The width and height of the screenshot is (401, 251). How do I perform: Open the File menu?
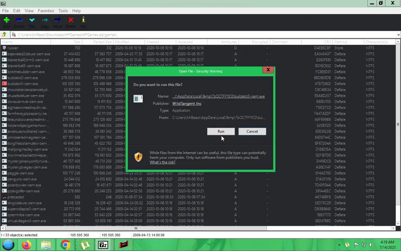(x=5, y=11)
